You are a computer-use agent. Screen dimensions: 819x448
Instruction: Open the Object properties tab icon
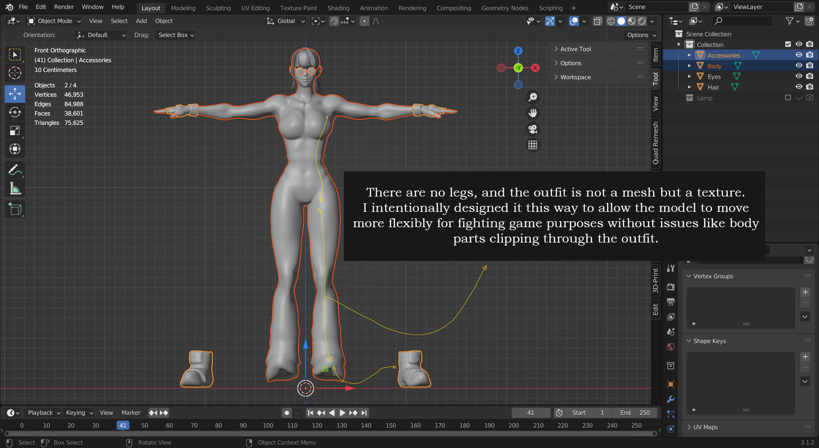click(671, 384)
